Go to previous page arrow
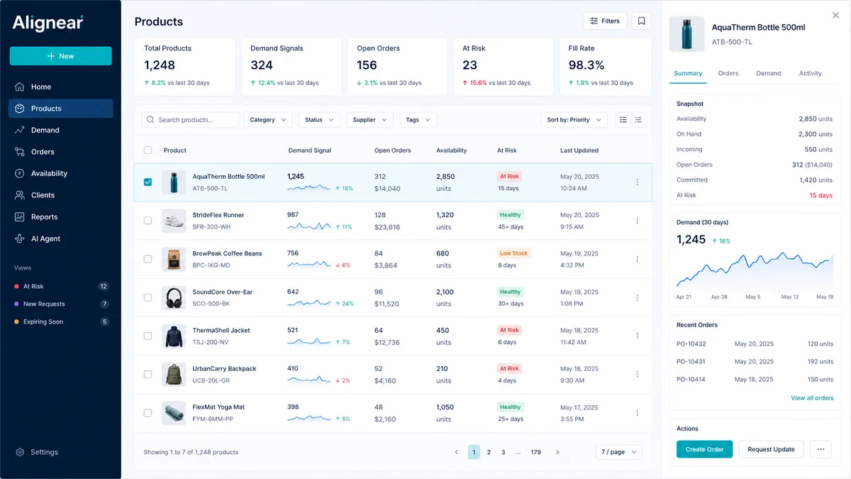The image size is (851, 479). tap(456, 452)
